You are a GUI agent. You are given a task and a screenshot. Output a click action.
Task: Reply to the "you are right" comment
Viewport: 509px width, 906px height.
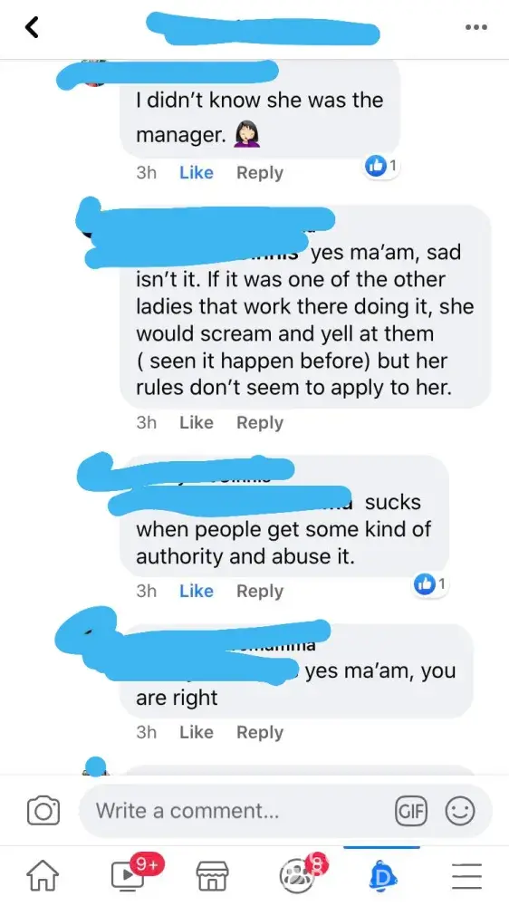260,733
